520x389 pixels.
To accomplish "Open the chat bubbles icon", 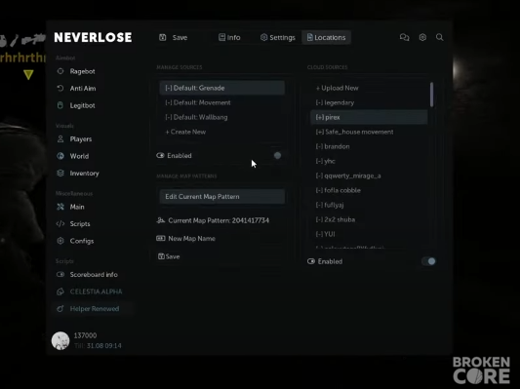I will point(404,37).
